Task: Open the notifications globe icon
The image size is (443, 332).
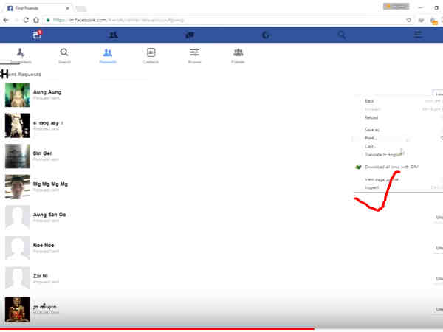Action: pyautogui.click(x=266, y=35)
